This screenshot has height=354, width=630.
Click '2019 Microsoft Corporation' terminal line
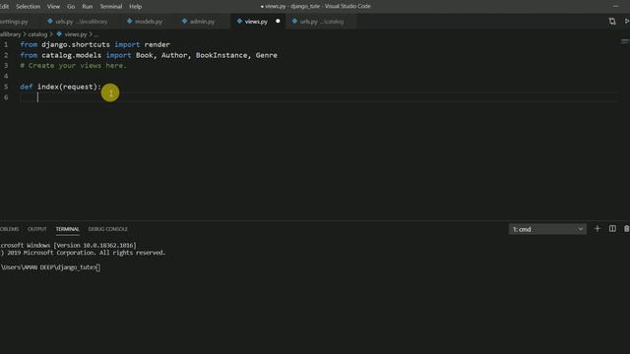(x=83, y=253)
